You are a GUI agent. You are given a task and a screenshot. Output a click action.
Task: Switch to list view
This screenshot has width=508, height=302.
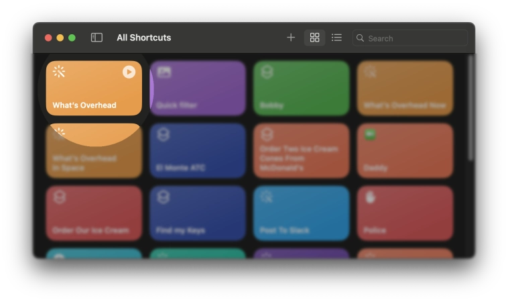pyautogui.click(x=336, y=38)
